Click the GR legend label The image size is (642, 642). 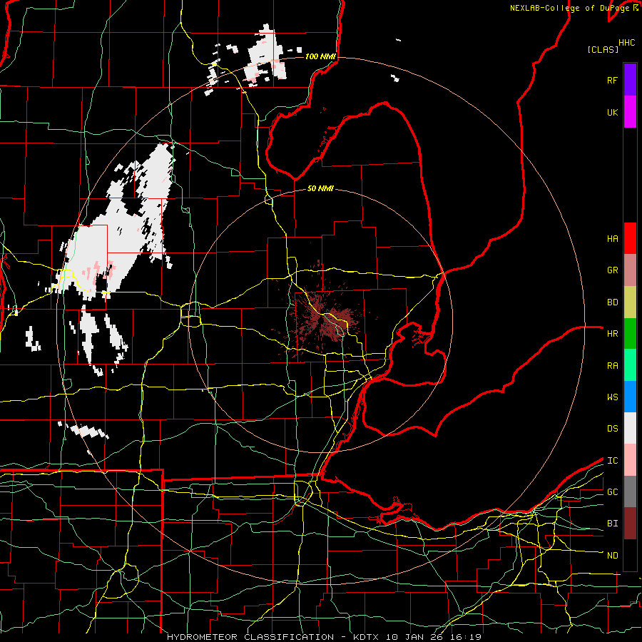pos(612,270)
